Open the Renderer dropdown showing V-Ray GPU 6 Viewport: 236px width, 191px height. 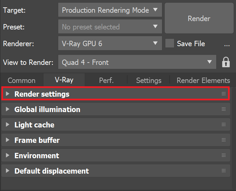tap(110, 43)
